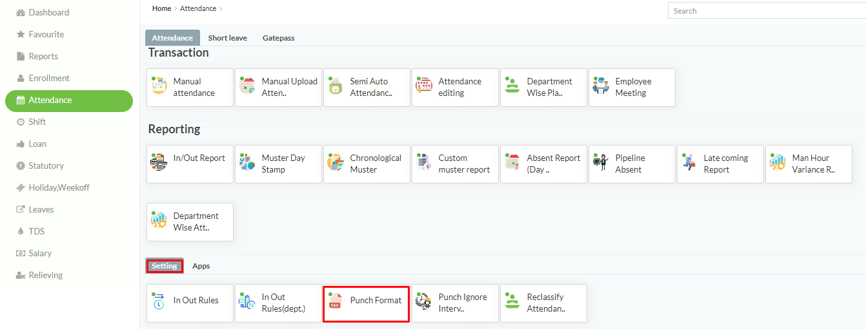Open Department Wise Attendance report icon

(159, 220)
